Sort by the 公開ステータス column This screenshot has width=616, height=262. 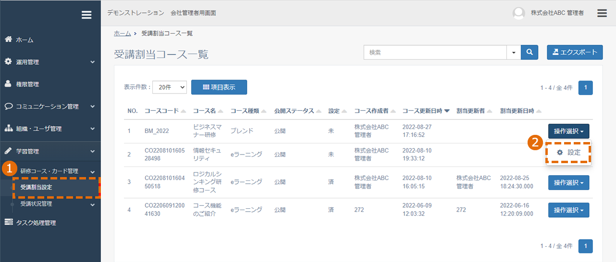coord(297,111)
